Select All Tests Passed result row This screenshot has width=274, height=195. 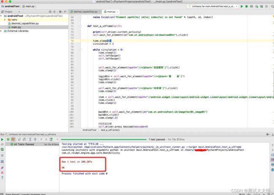pos(32,144)
